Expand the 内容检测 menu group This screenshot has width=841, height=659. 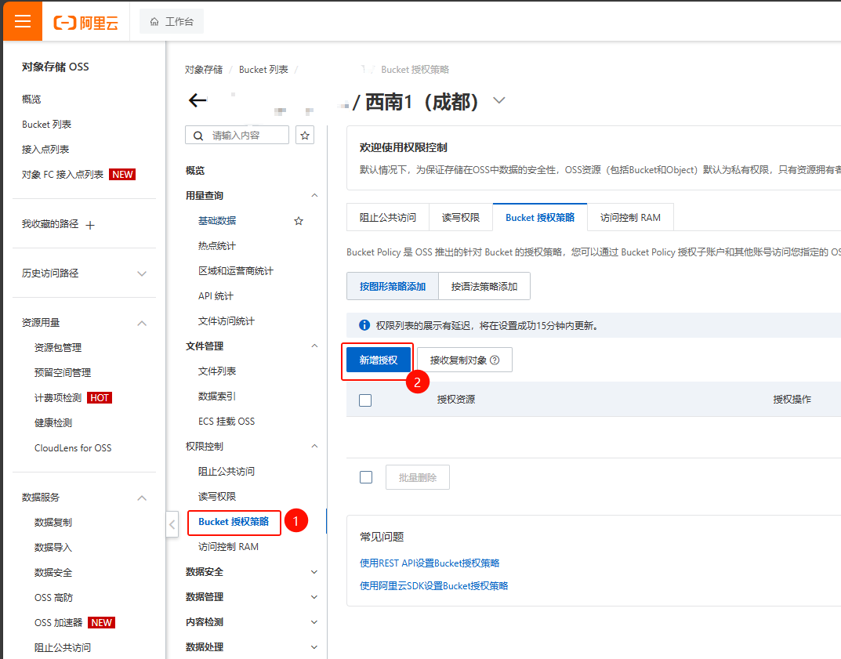tap(314, 622)
